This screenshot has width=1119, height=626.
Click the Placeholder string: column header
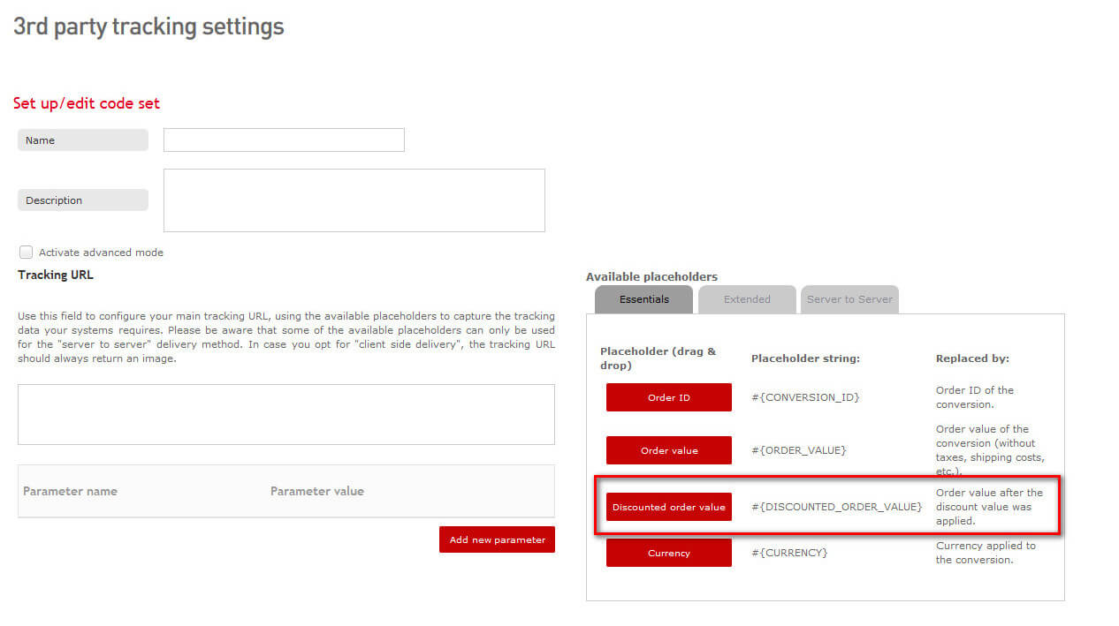pos(805,358)
